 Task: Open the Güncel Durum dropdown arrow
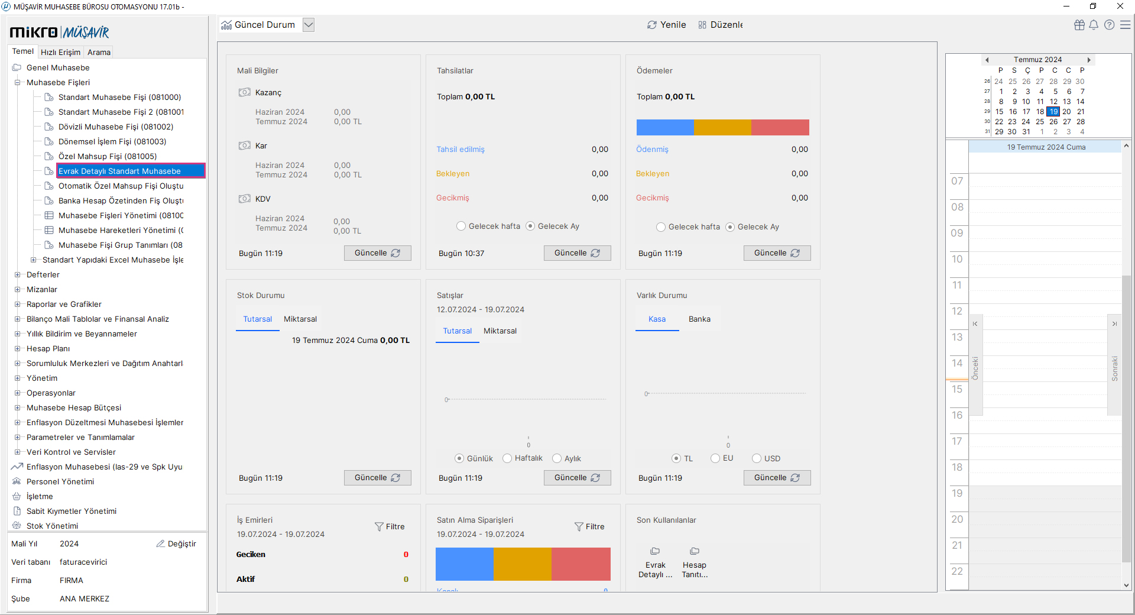pyautogui.click(x=308, y=25)
